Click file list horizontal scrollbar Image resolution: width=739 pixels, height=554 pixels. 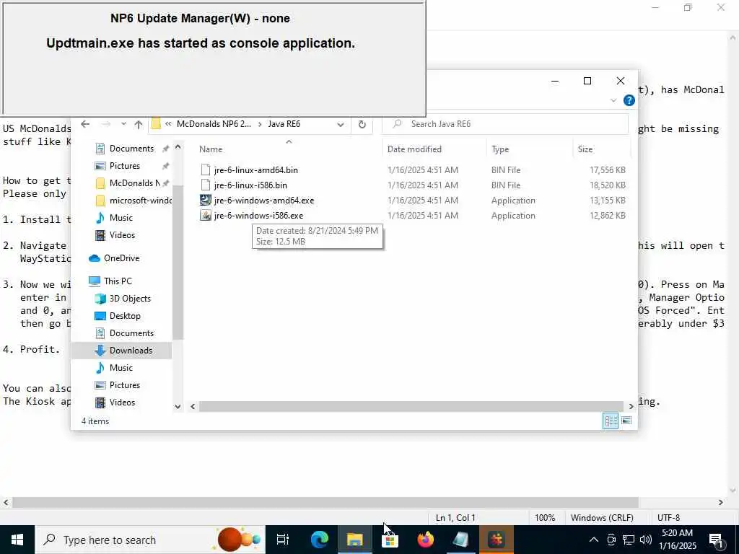(x=411, y=406)
